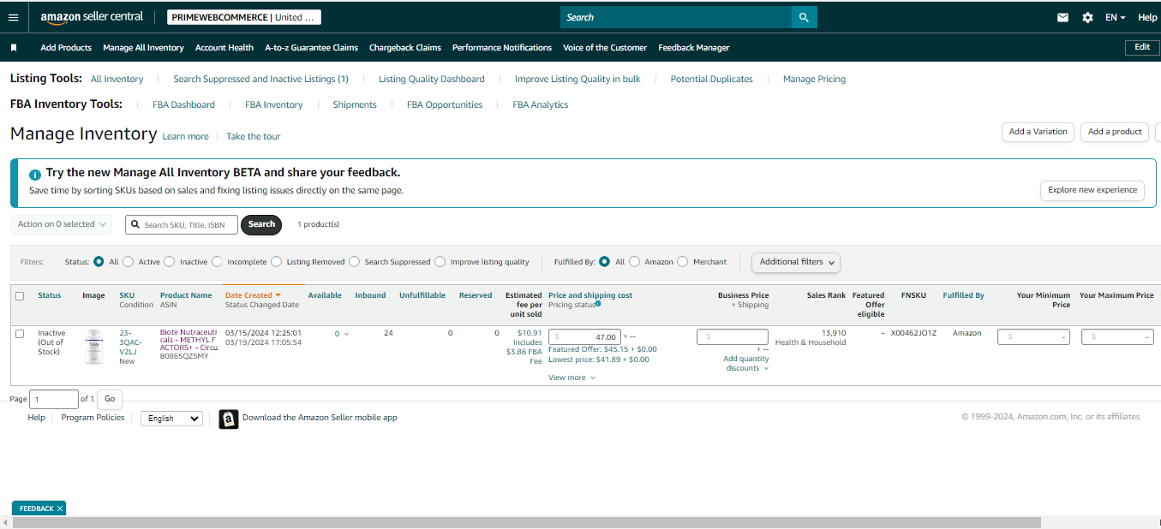Select the Inactive status filter
Screen dimensions: 1161x529
point(170,262)
